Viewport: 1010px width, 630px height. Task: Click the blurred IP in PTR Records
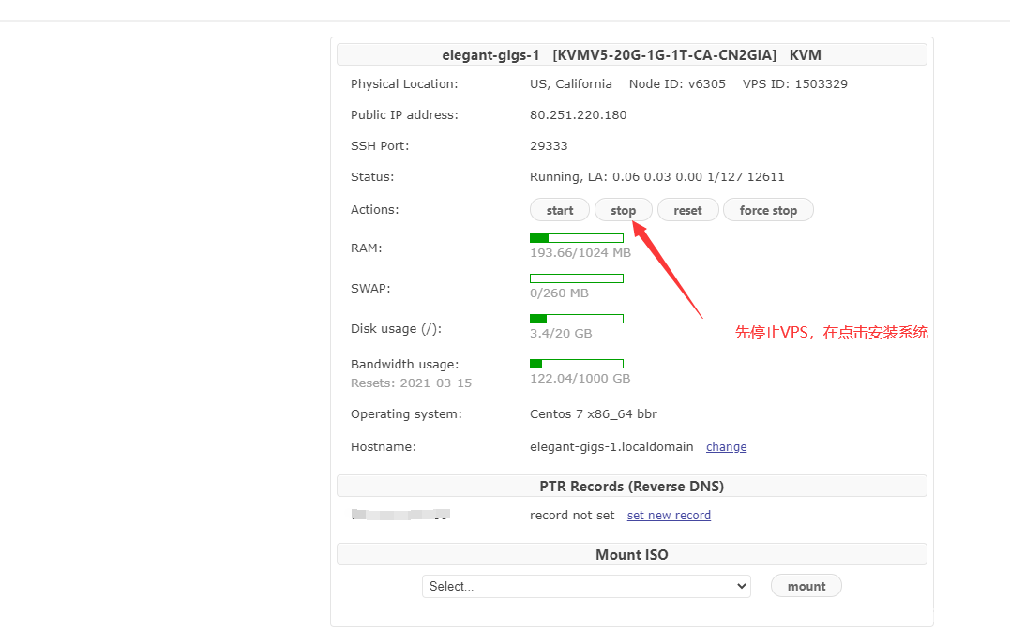pos(400,515)
